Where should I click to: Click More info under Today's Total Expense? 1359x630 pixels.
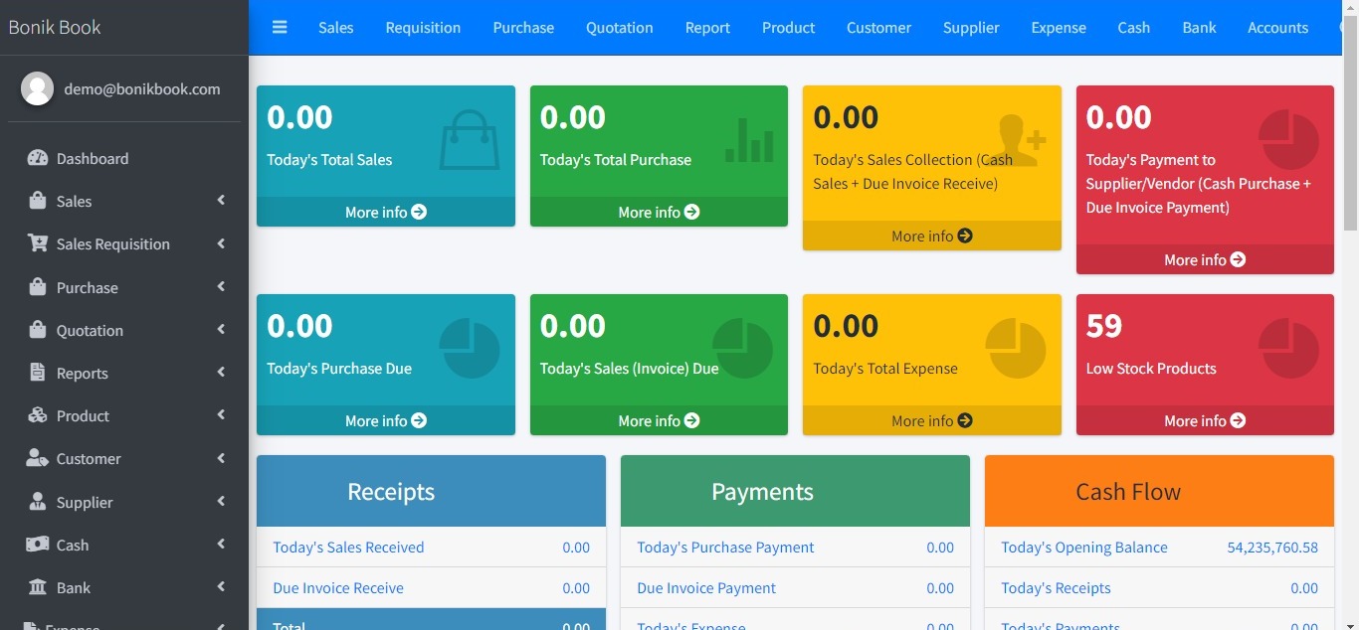pos(931,421)
